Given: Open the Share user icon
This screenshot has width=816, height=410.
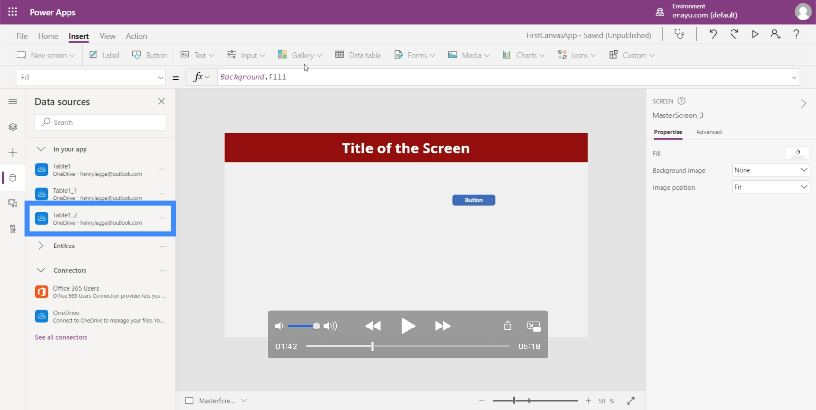Looking at the screenshot, I should coord(775,34).
